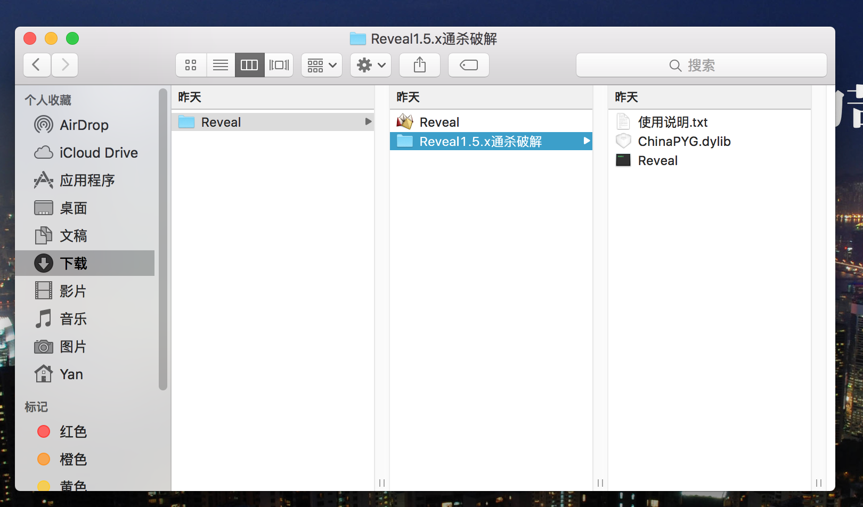Switch to list view
The image size is (863, 507).
coord(221,65)
